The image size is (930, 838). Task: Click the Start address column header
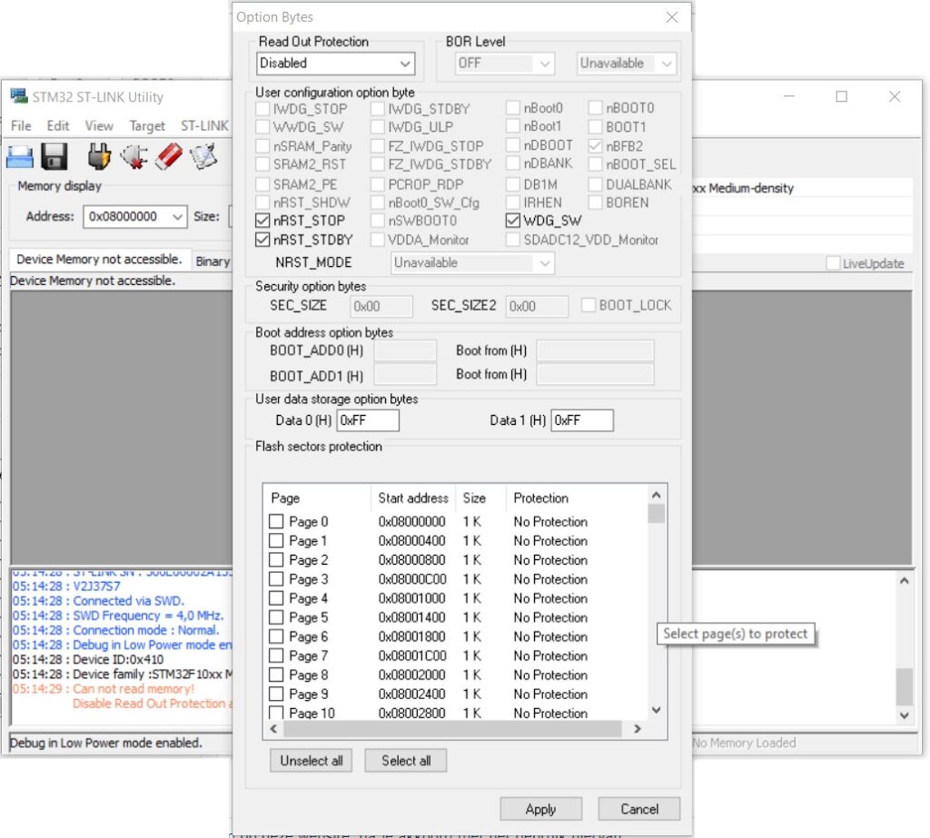pos(413,498)
